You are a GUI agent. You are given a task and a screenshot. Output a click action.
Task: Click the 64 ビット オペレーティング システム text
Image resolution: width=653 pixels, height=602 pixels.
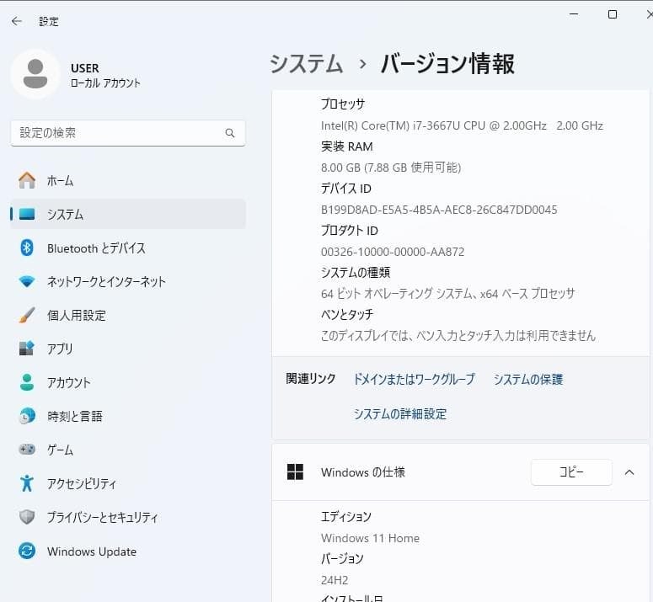click(x=447, y=294)
